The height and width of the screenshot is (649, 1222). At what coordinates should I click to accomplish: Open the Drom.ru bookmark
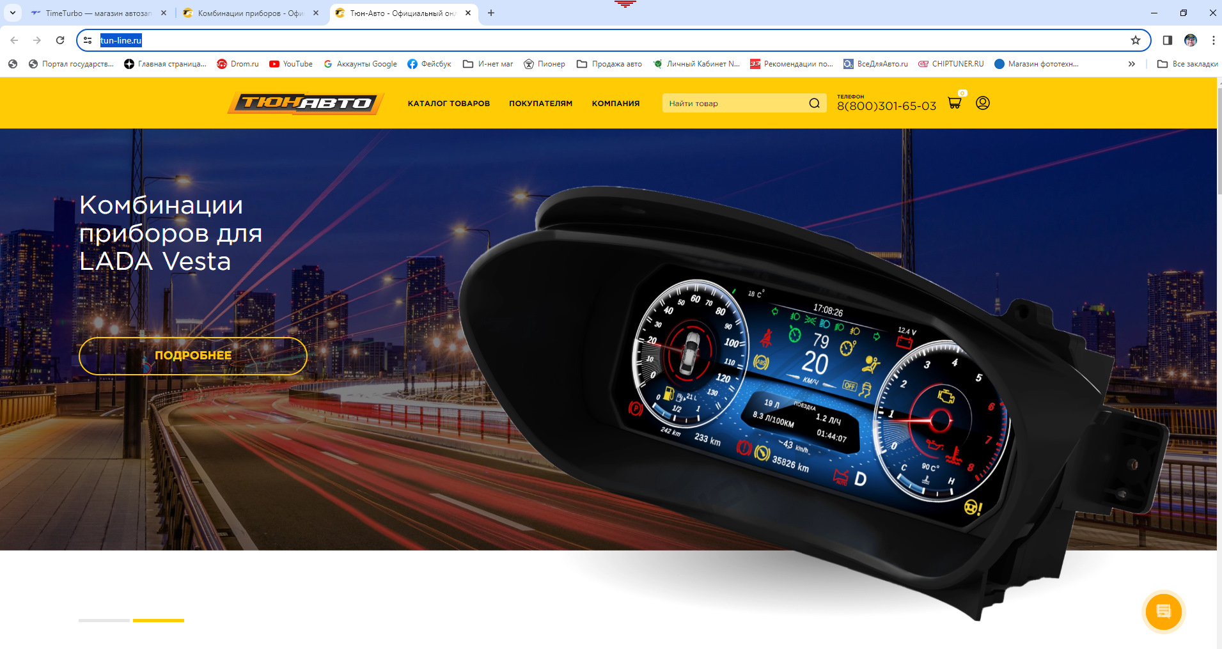238,64
